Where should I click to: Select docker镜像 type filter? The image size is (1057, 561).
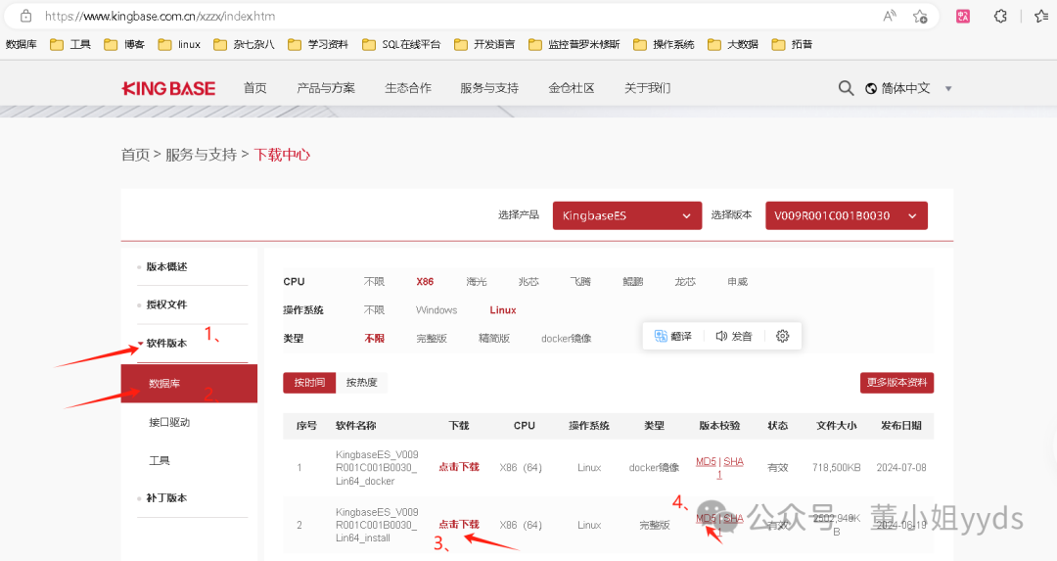click(566, 339)
